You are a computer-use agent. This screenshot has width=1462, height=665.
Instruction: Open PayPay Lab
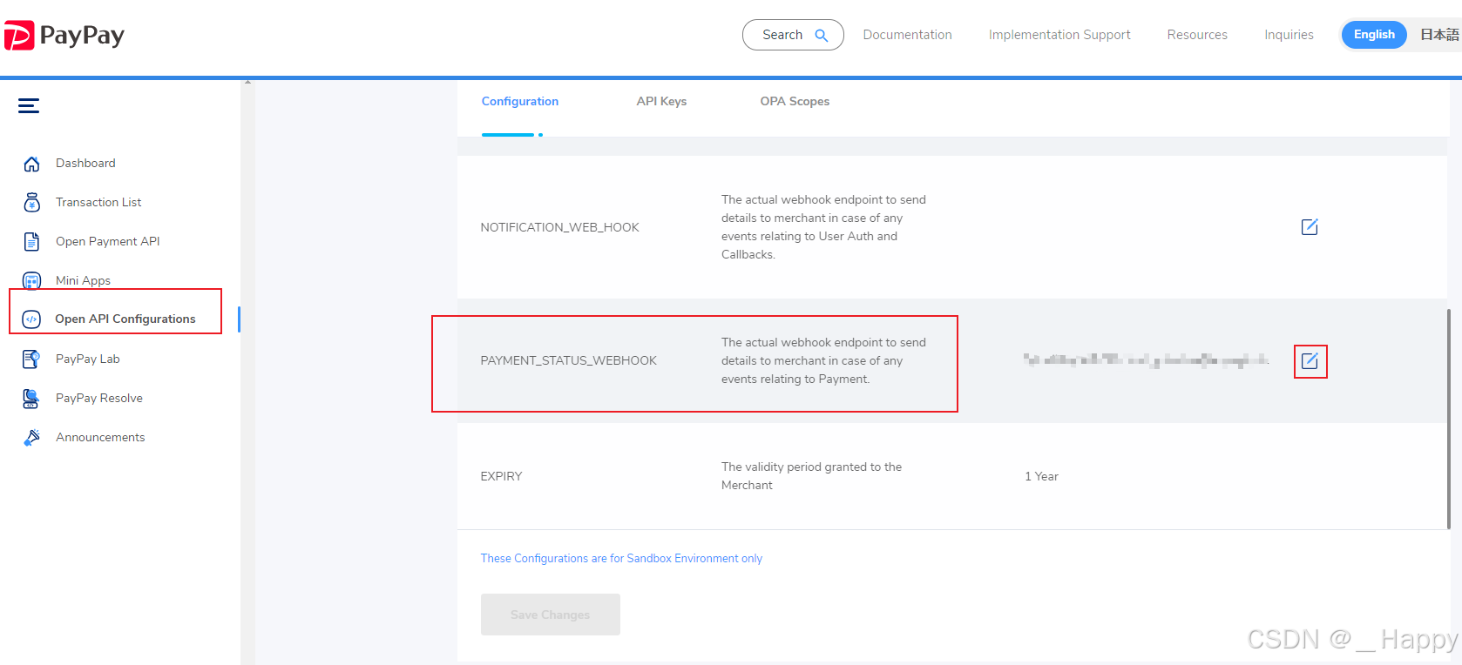88,359
